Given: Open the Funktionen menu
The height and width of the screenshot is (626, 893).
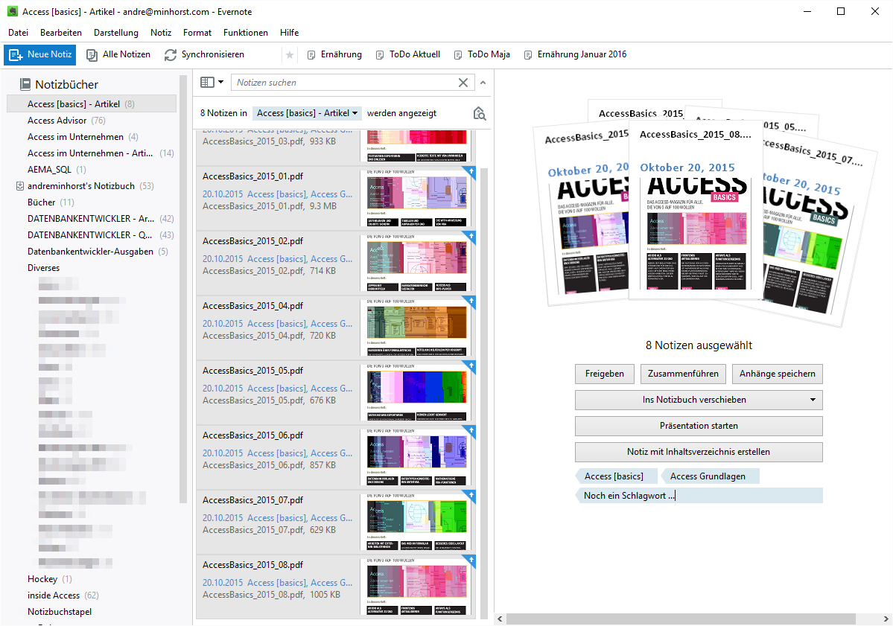Looking at the screenshot, I should coord(246,33).
